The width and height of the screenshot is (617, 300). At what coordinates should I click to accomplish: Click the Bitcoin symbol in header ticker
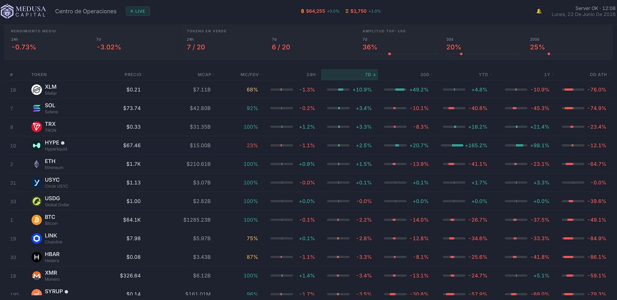303,11
